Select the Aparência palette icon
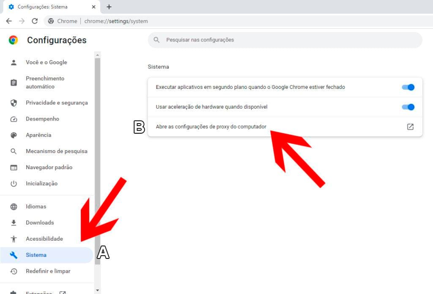This screenshot has height=294, width=433. 13,135
